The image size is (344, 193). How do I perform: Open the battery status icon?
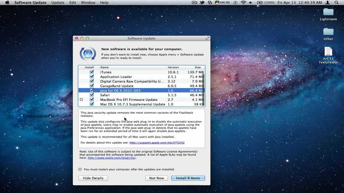click(260, 2)
